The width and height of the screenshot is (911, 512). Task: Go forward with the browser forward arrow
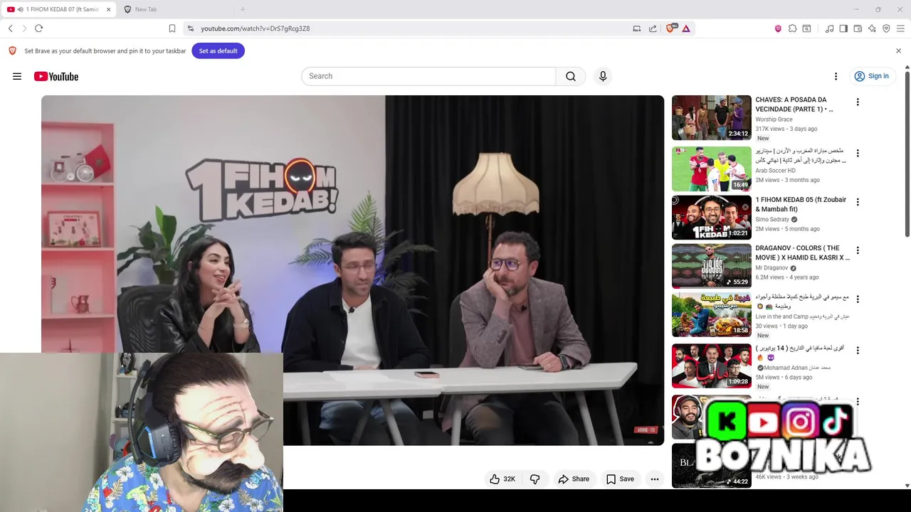point(24,28)
